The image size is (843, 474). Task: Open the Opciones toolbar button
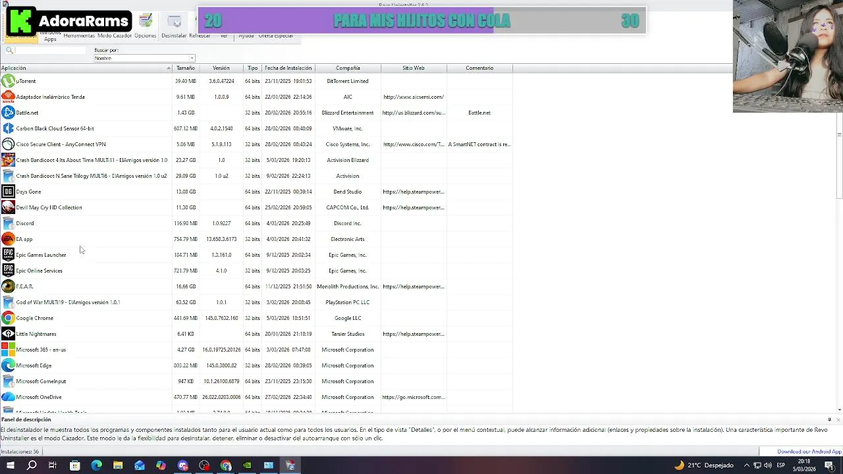click(146, 26)
